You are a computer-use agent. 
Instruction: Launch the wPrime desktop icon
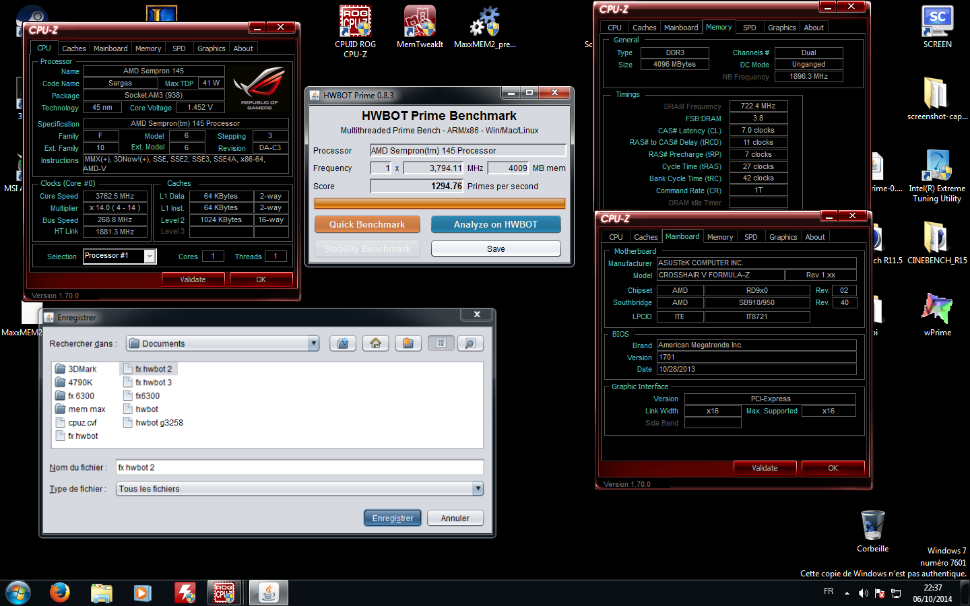[x=937, y=314]
